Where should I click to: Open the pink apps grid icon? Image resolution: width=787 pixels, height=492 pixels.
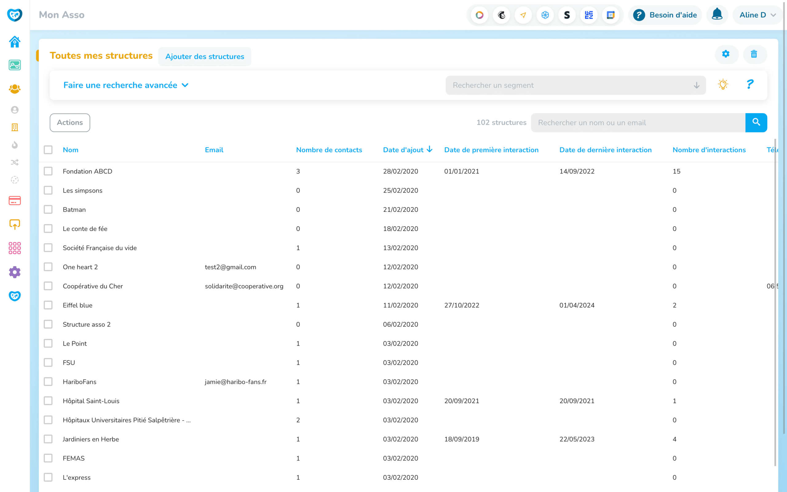click(x=15, y=248)
